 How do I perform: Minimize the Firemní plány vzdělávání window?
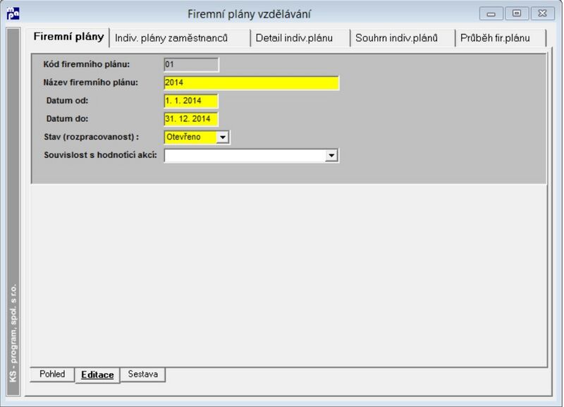click(491, 13)
